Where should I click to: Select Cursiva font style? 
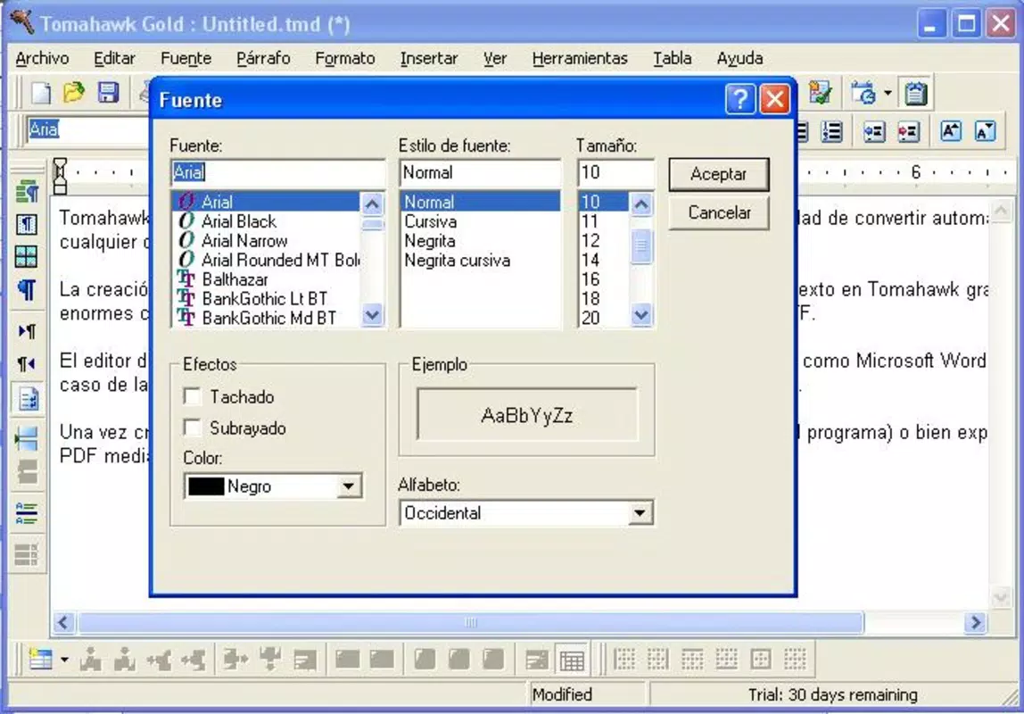click(x=430, y=221)
